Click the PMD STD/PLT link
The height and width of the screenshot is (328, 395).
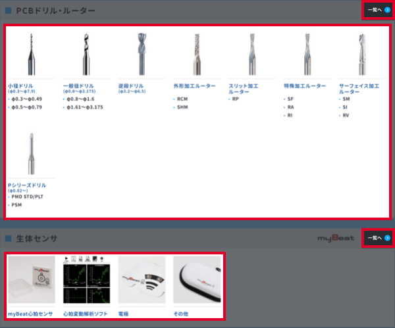pos(28,197)
